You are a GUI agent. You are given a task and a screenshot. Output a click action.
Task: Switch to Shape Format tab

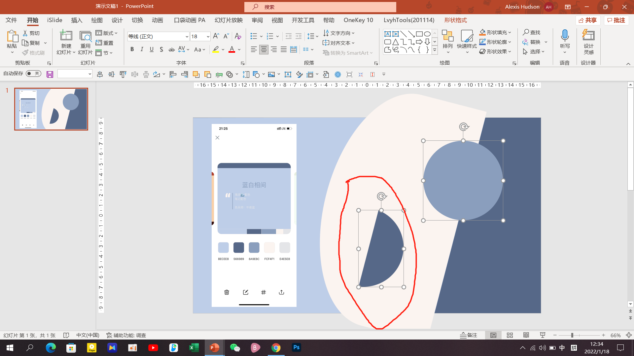(x=455, y=20)
